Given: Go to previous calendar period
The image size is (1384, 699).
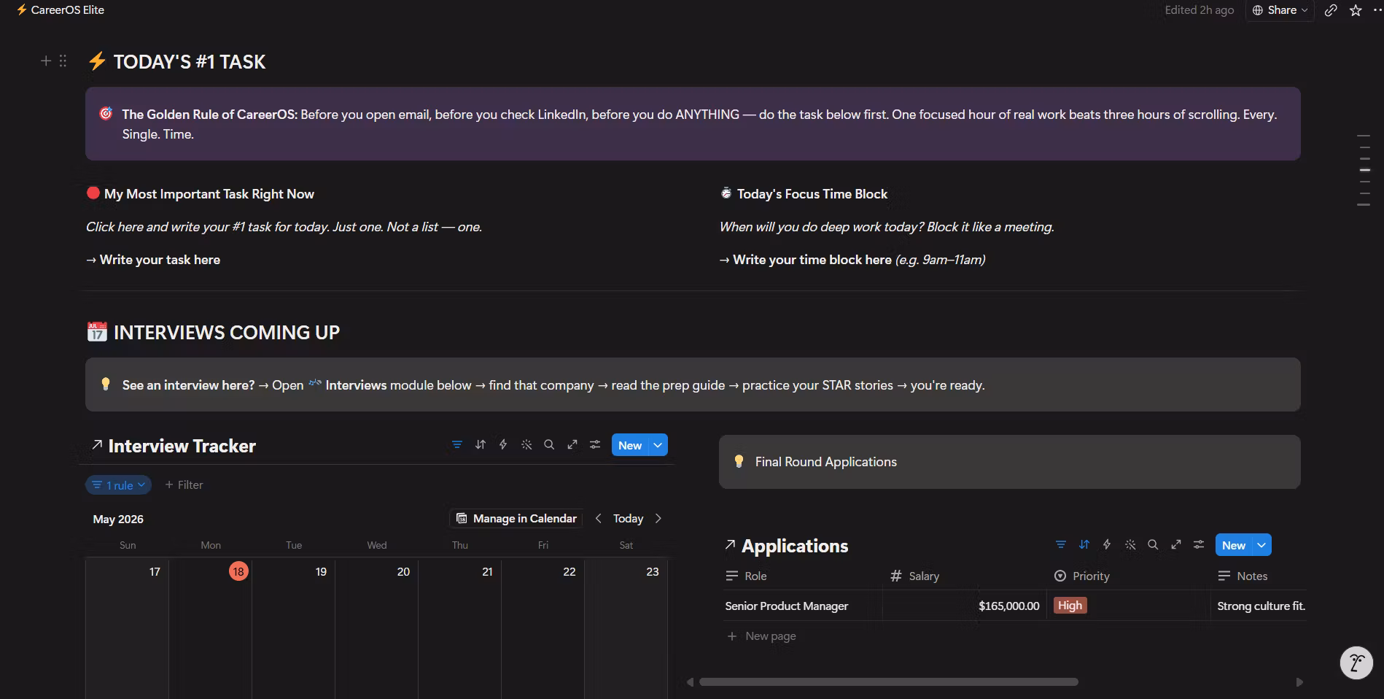Looking at the screenshot, I should 599,519.
